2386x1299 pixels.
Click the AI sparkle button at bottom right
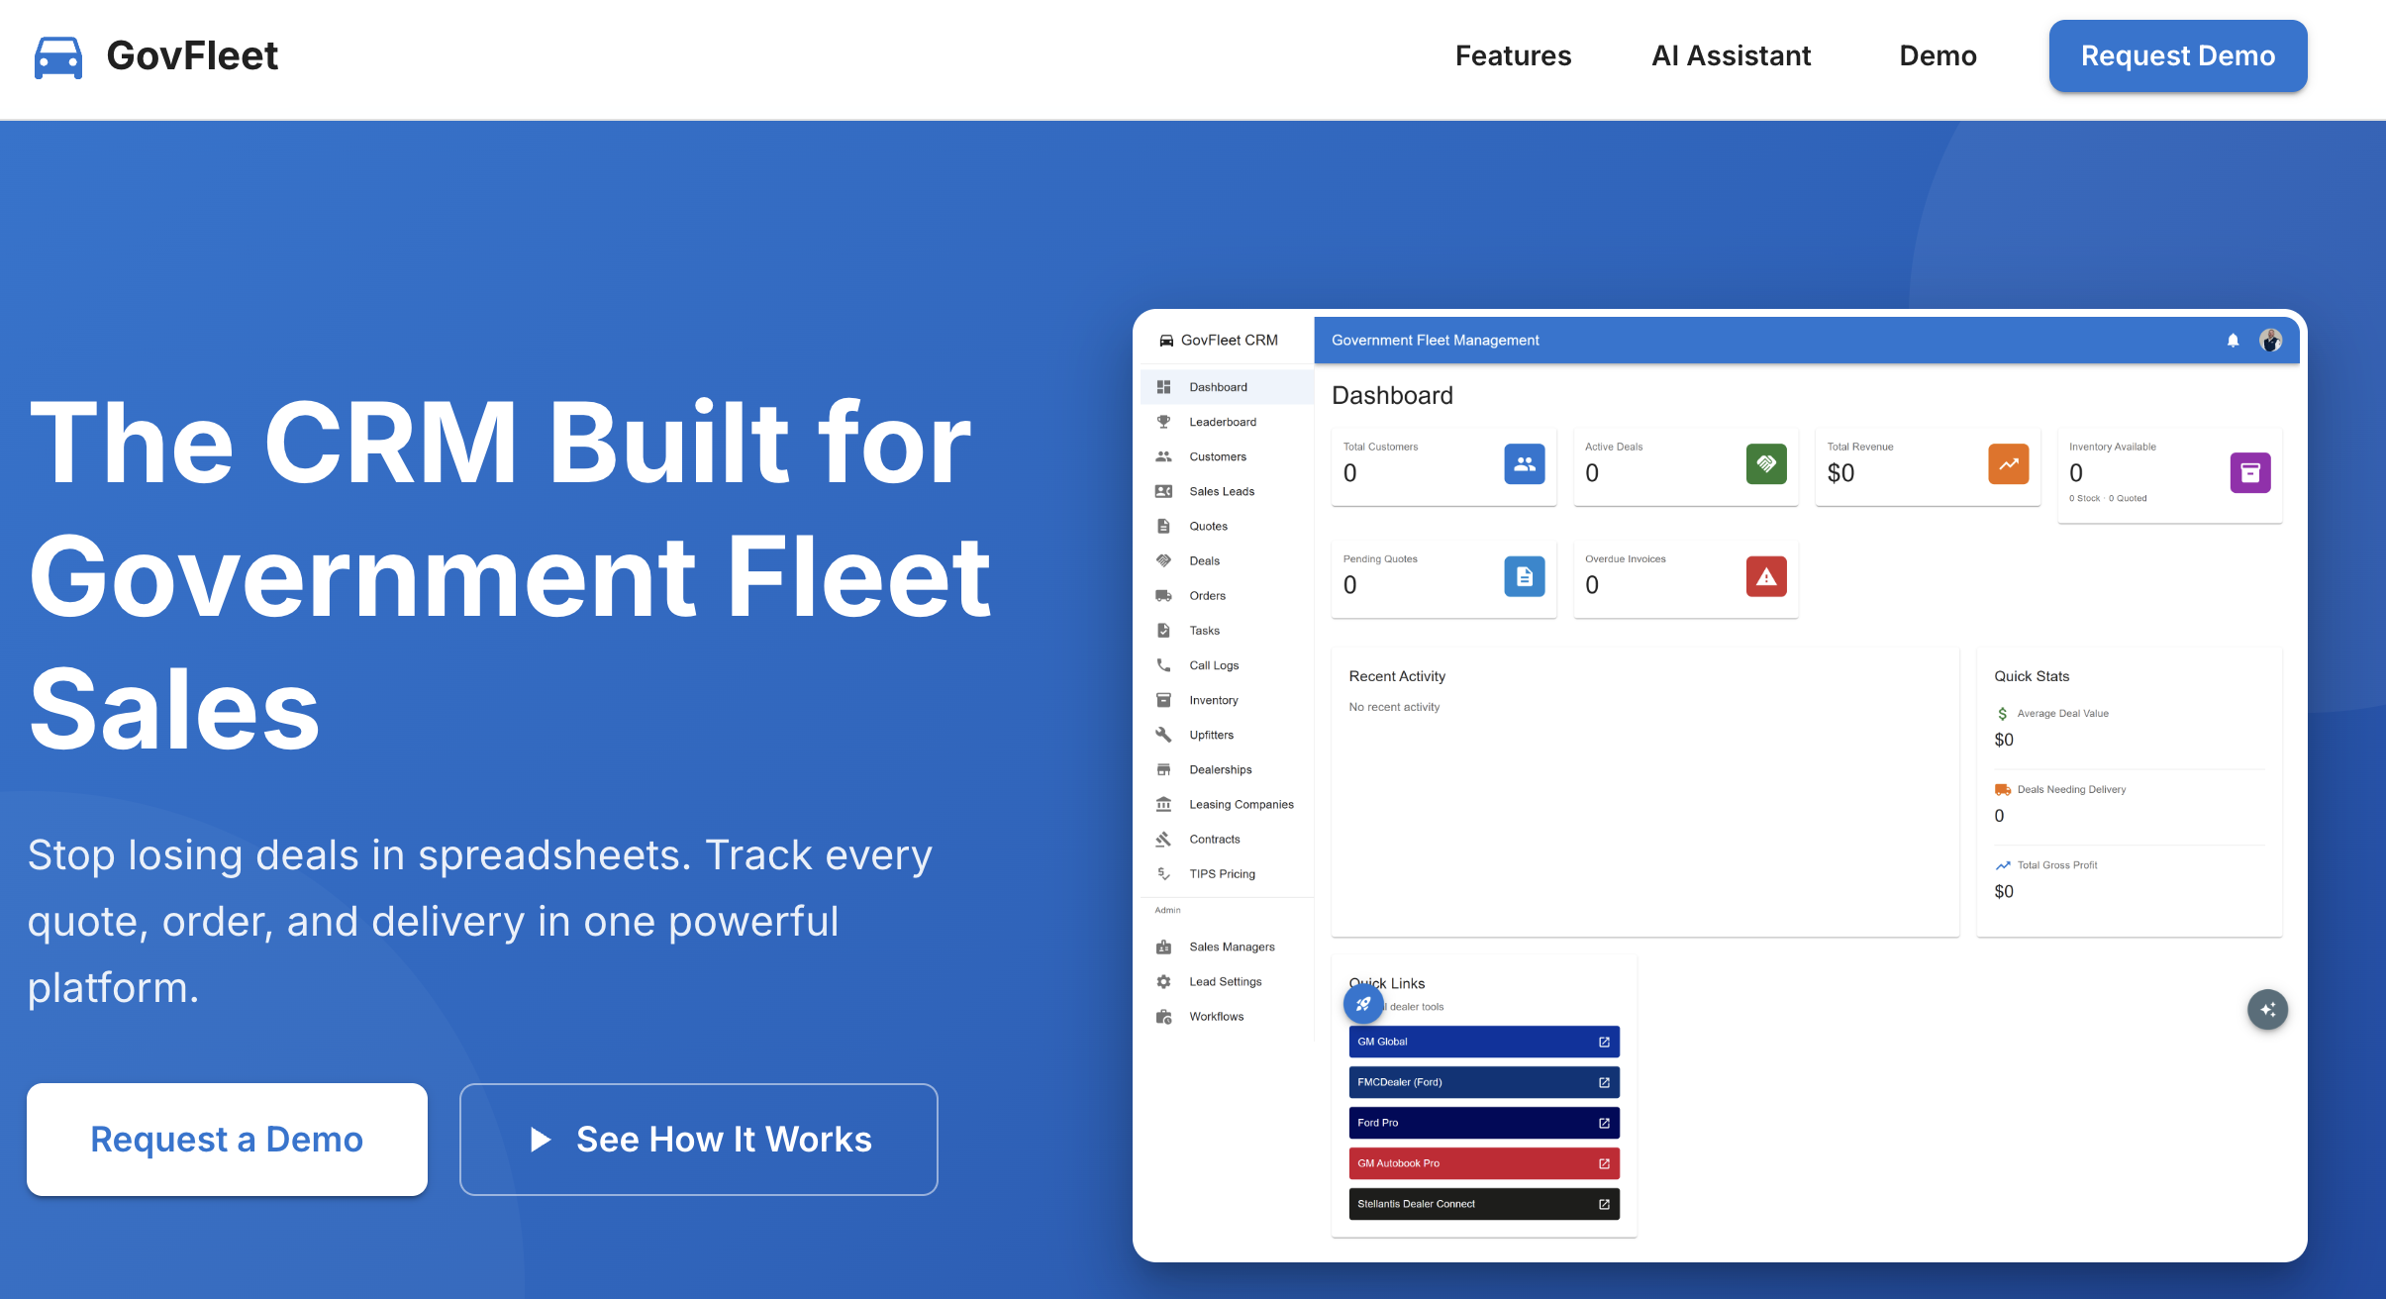(x=2267, y=1009)
